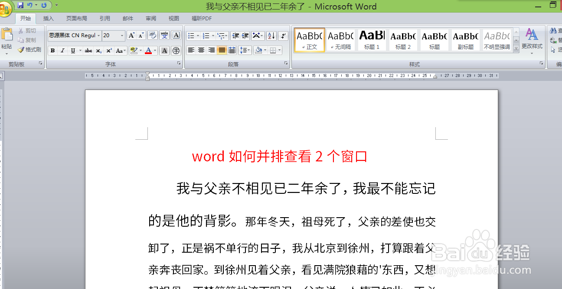Expand underline style dropdown arrow

pos(80,51)
